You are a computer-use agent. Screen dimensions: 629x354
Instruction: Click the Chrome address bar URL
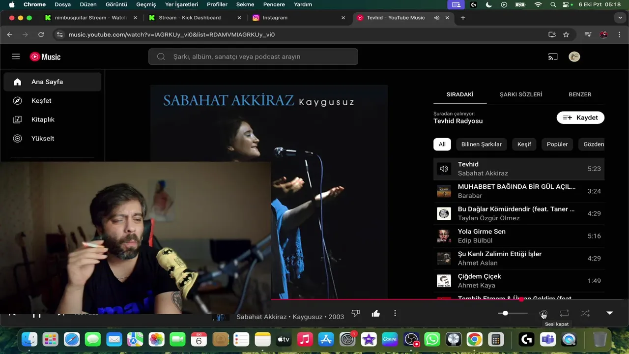(x=172, y=34)
